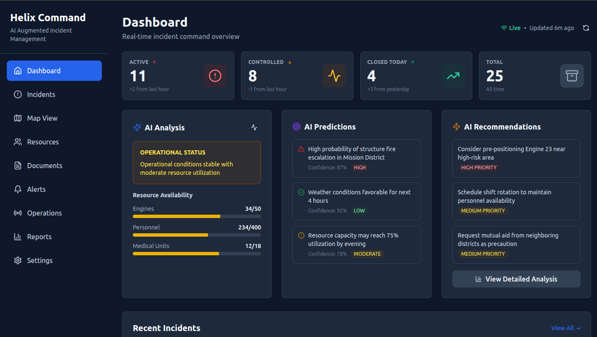The height and width of the screenshot is (337, 597).
Task: Select the Operations broadcast icon
Action: click(x=17, y=213)
